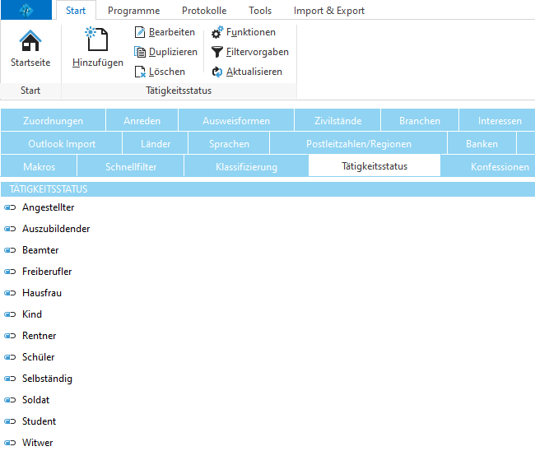535x465 pixels.
Task: Go to Startseite house icon
Action: [x=30, y=40]
